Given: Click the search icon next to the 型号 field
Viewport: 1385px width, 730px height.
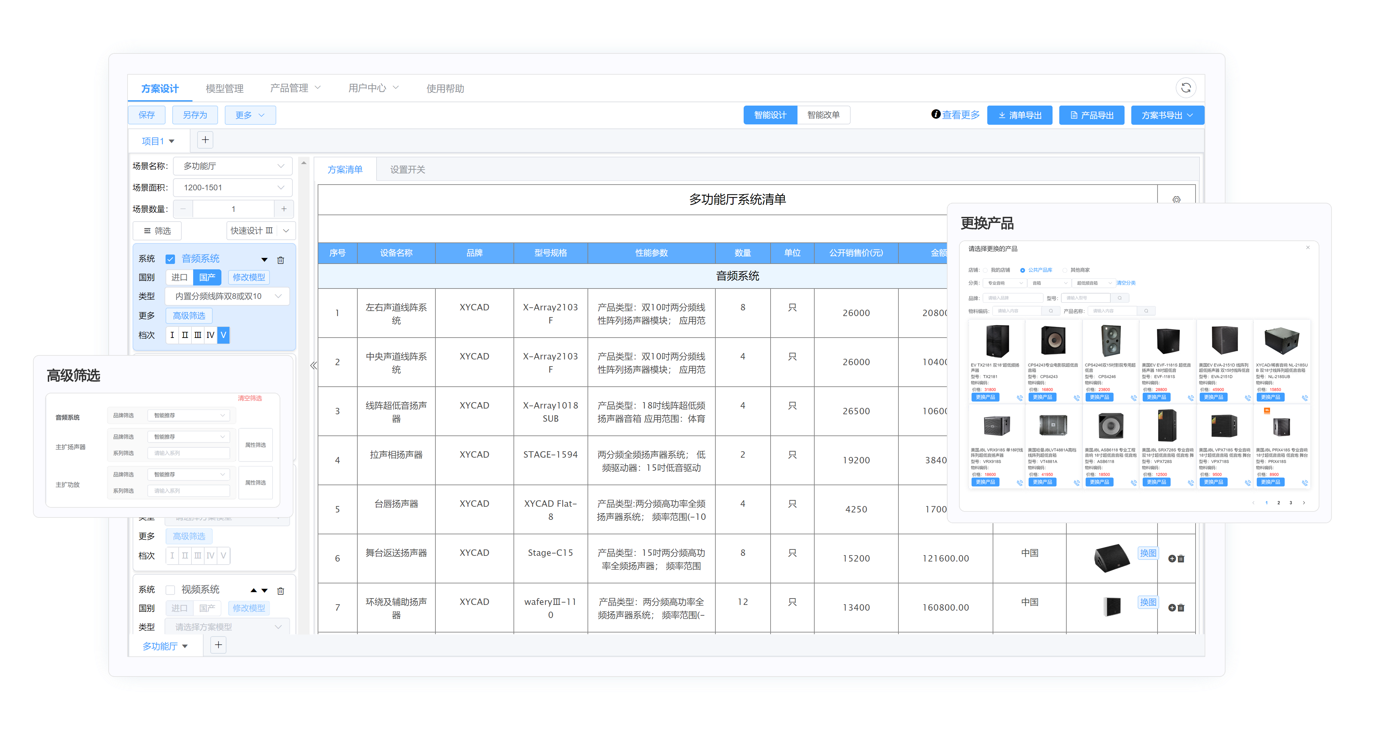Looking at the screenshot, I should coord(1120,298).
